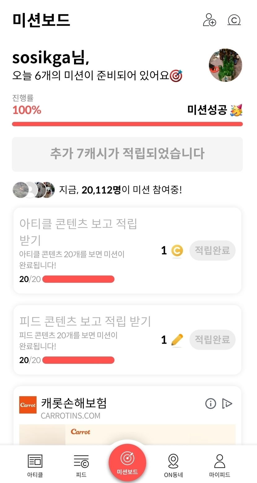Tap the ad info icon
Image resolution: width=257 pixels, height=483 pixels.
[211, 403]
